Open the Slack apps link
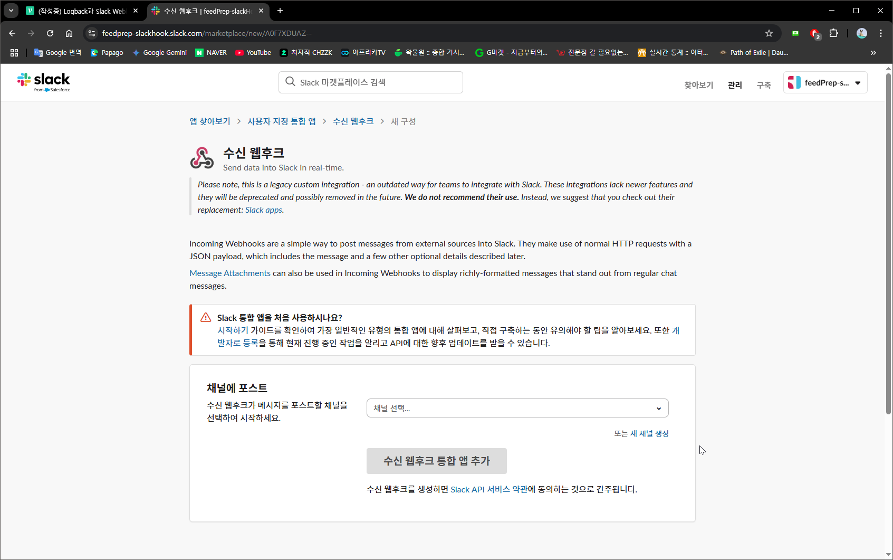 [264, 210]
